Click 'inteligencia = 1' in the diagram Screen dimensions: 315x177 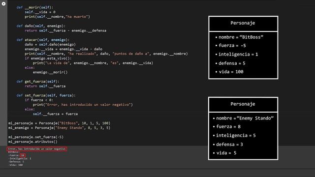click(x=238, y=55)
